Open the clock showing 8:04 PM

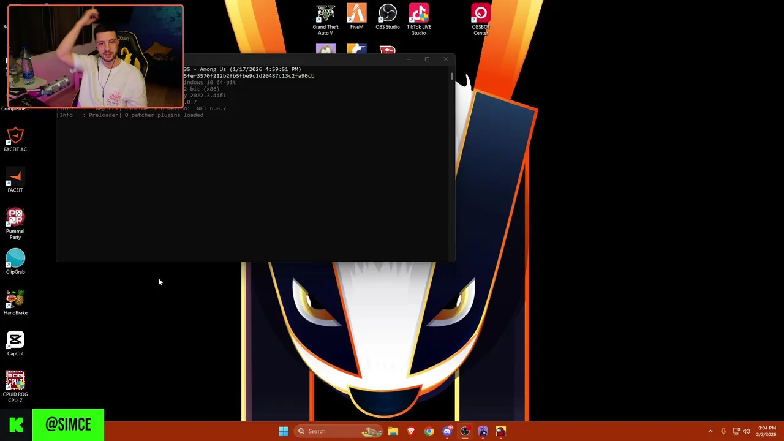click(767, 431)
